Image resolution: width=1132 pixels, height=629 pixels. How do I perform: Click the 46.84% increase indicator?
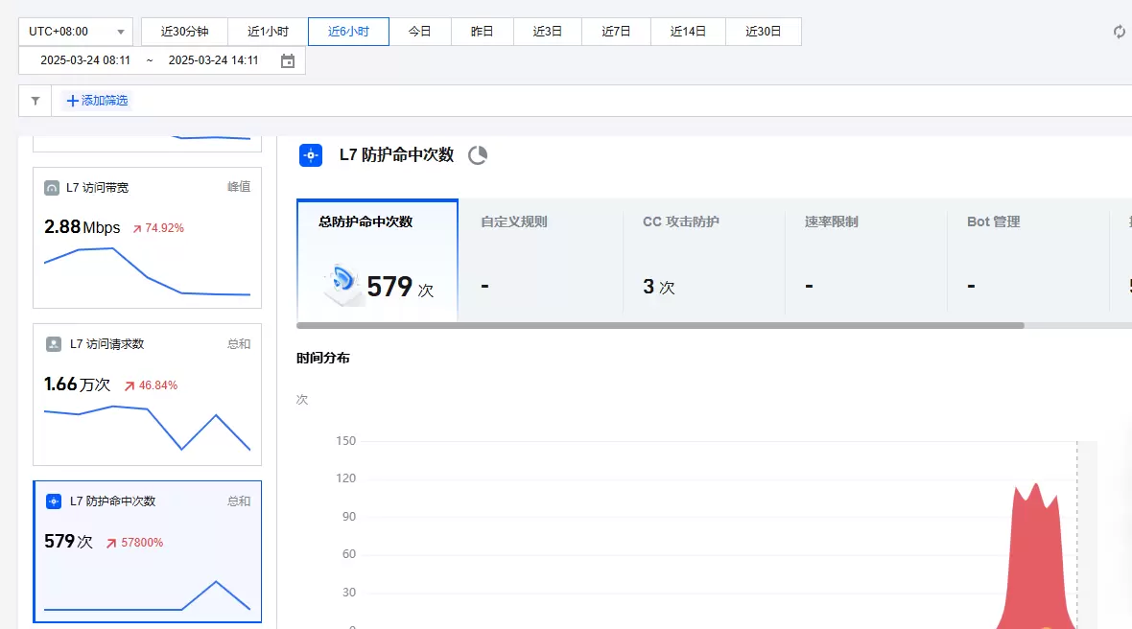[151, 385]
